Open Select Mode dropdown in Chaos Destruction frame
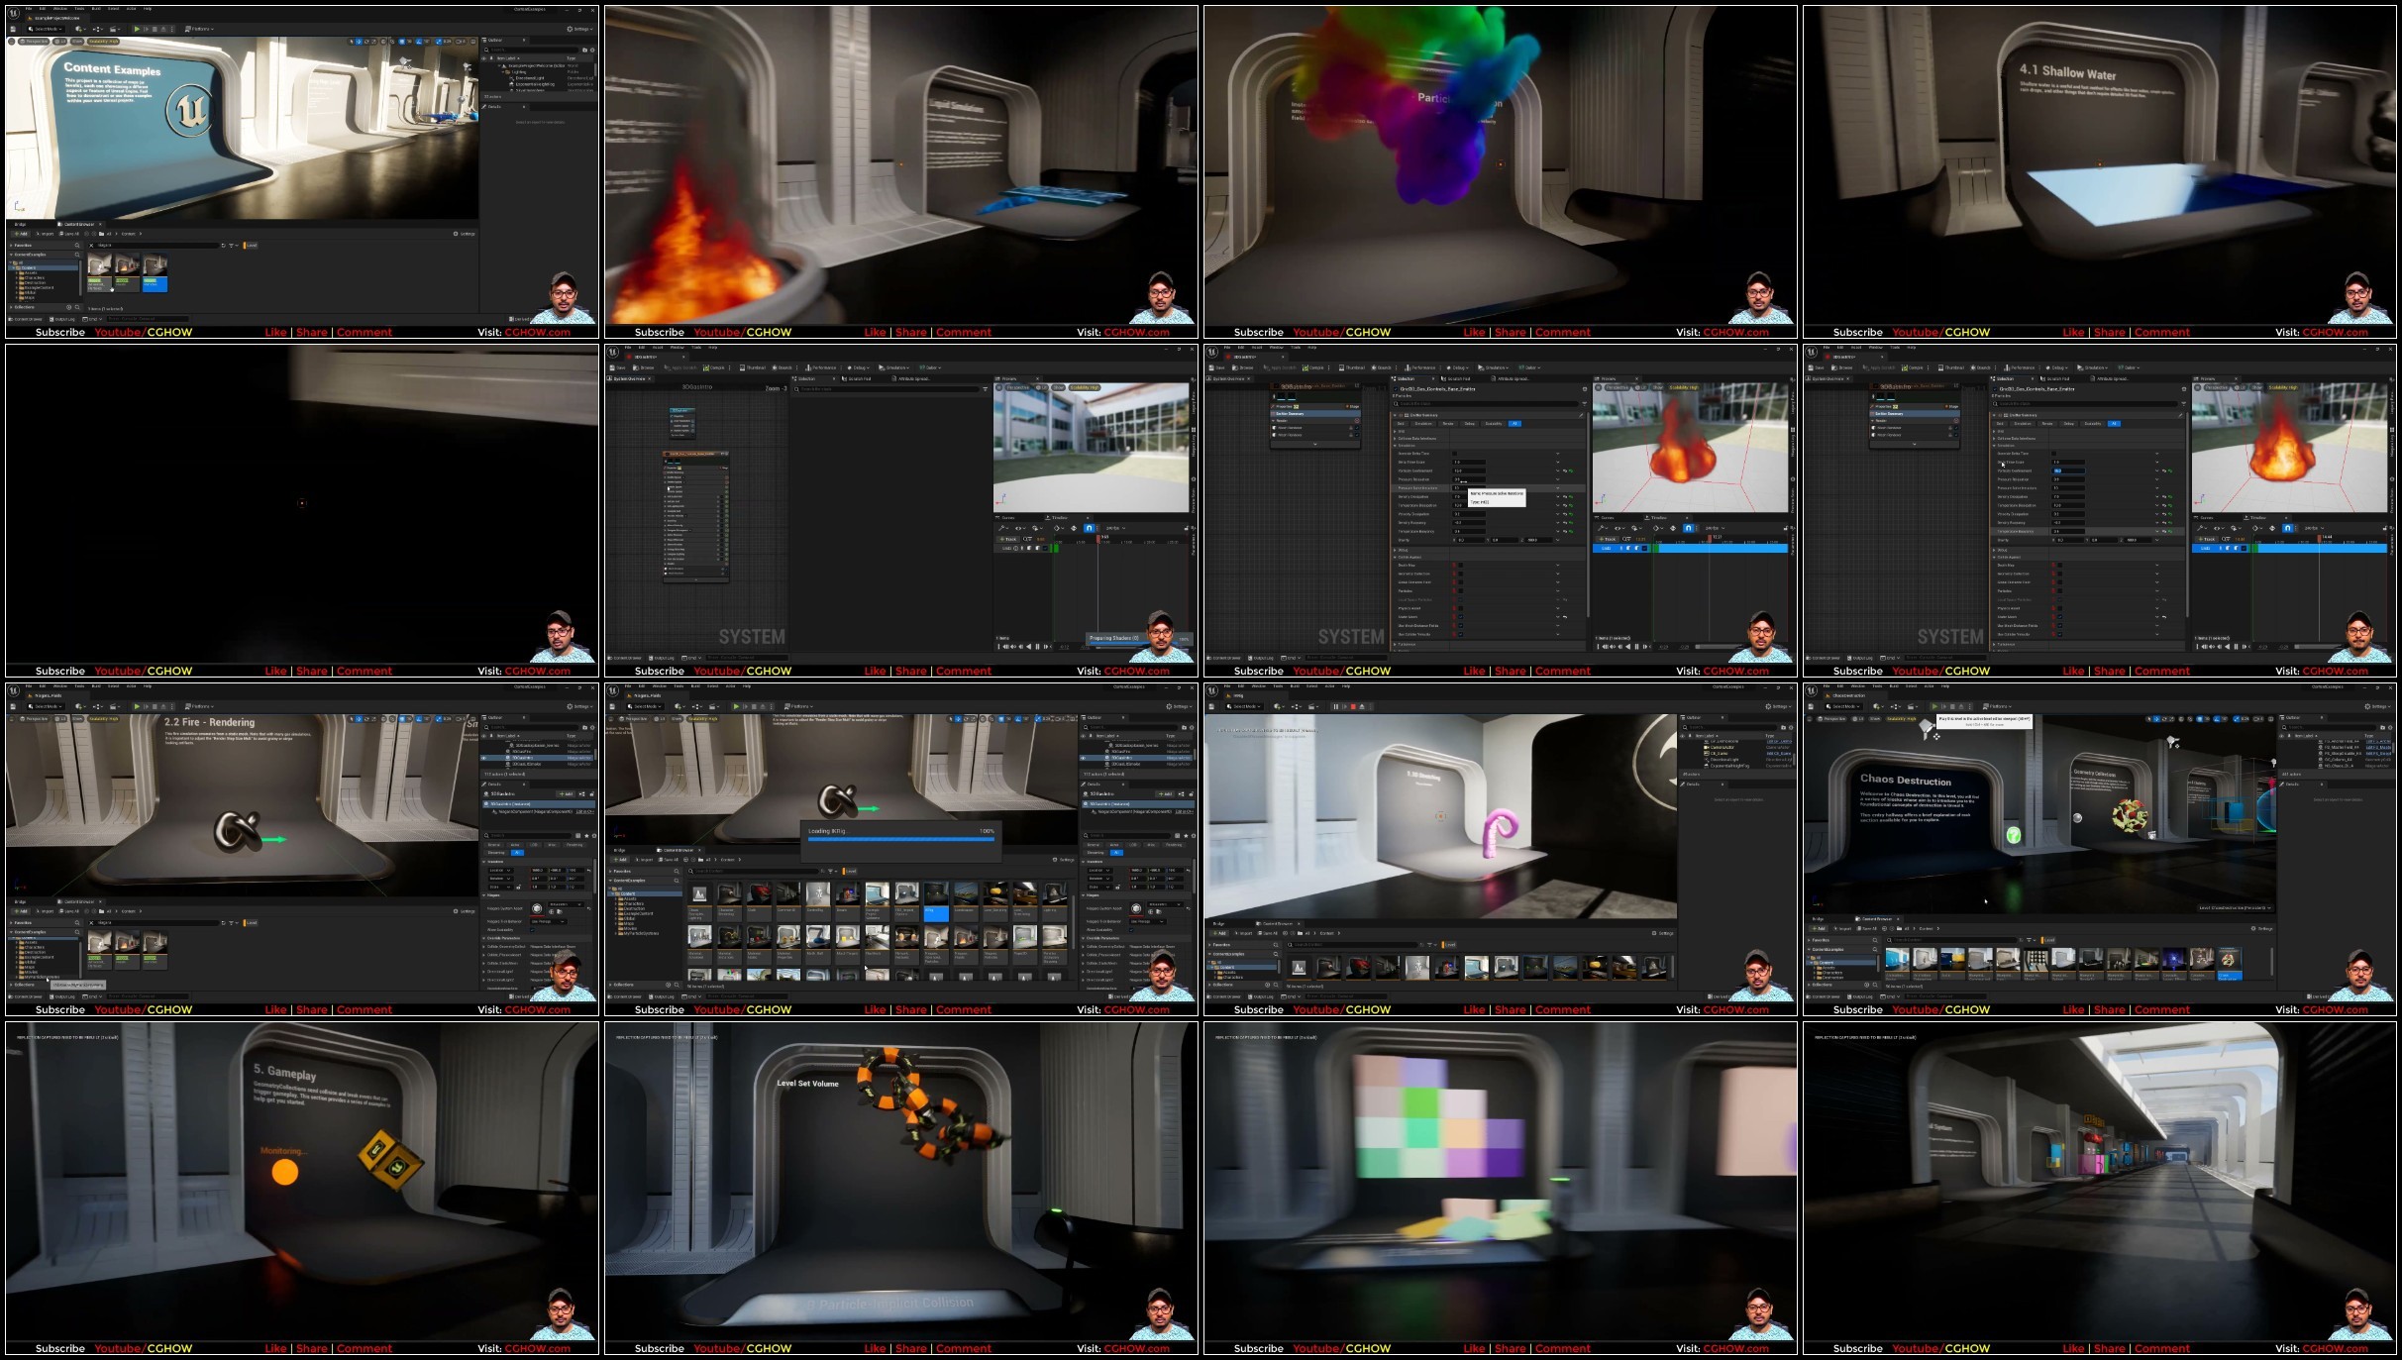The height and width of the screenshot is (1360, 2402). click(1843, 706)
